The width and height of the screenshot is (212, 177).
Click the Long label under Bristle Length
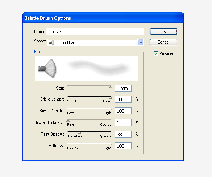[x=107, y=101]
